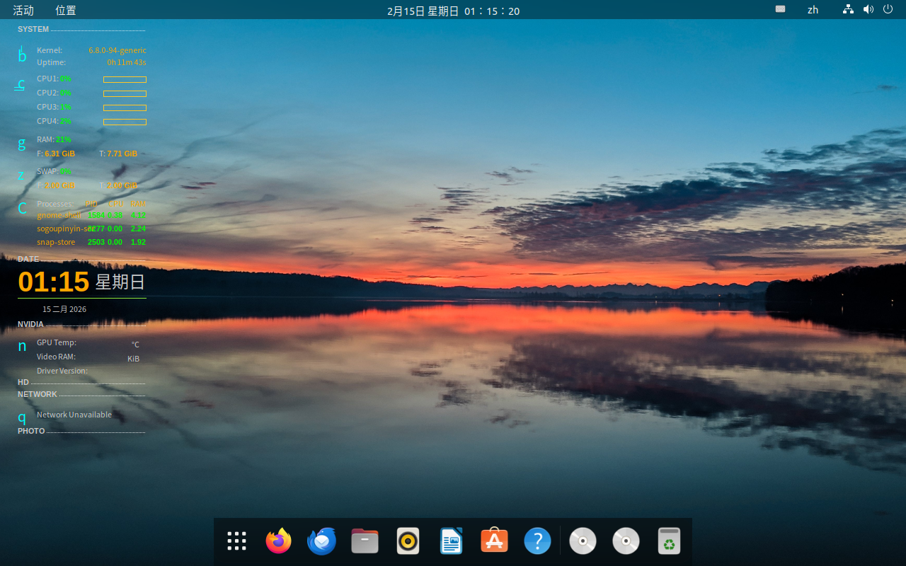Show all applications with the grid button

(x=236, y=541)
